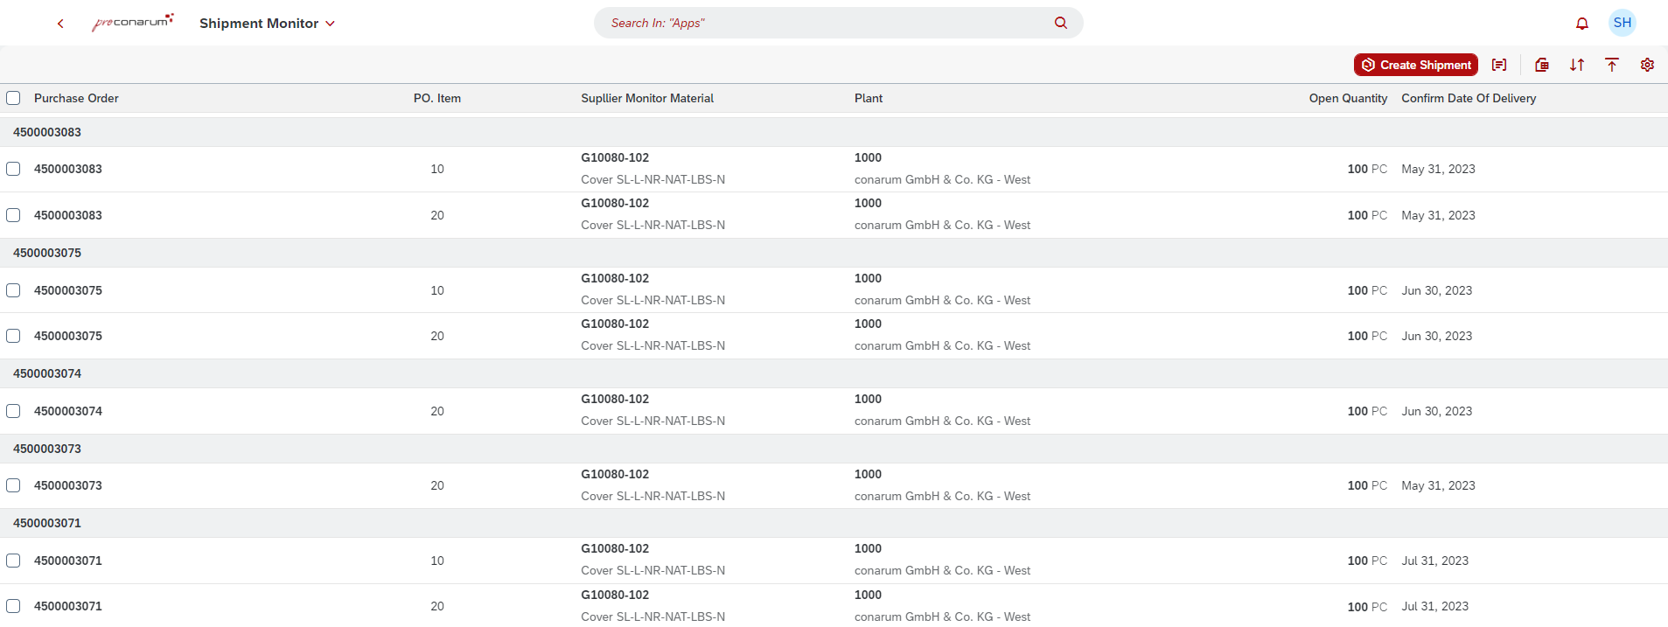Open the SH user avatar

(1622, 23)
